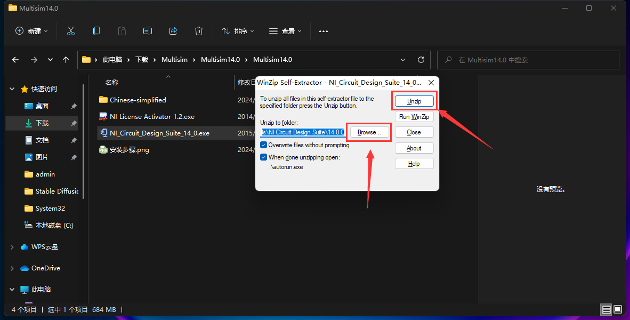Open the admin folder in sidebar
Screen dimensions: 630x320
point(45,174)
